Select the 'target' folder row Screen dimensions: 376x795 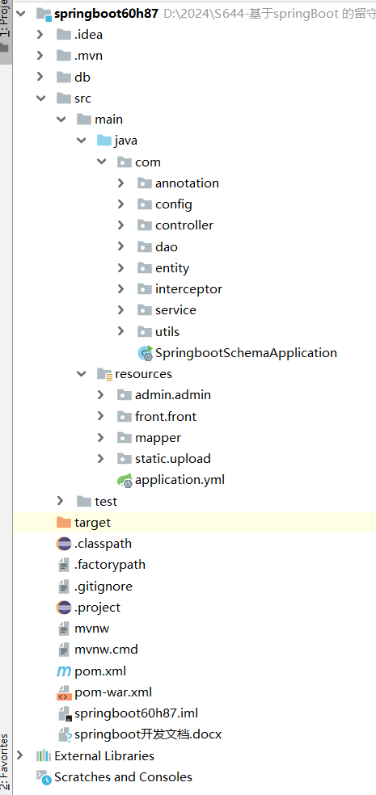tap(194, 522)
